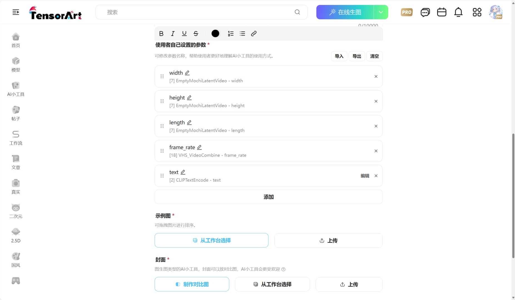The width and height of the screenshot is (515, 300).
Task: Click the page vertical scrollbar thumb
Action: (513, 196)
